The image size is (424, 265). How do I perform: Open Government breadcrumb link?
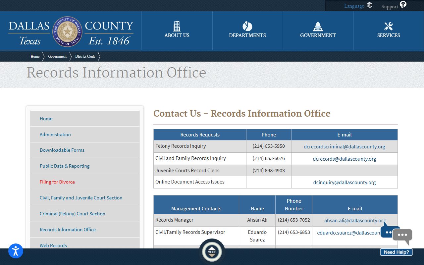click(x=57, y=56)
